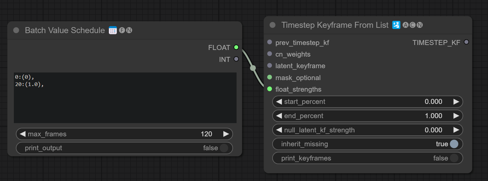This screenshot has width=488, height=181.
Task: Click the TIMESTEP_KF output socket
Action: point(466,42)
